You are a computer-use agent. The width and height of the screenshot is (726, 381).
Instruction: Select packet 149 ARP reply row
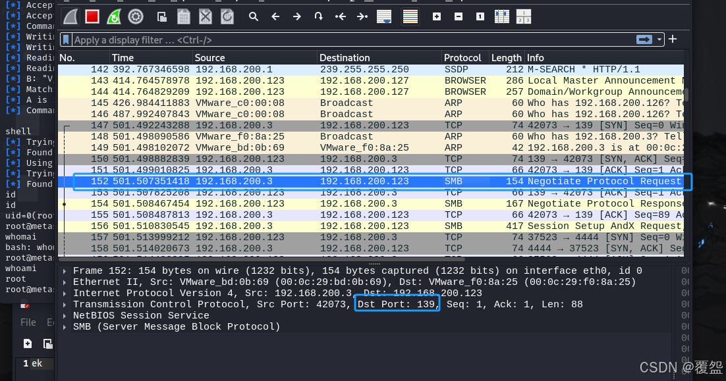click(371, 147)
